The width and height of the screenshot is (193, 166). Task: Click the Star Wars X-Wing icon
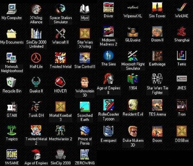point(85,34)
